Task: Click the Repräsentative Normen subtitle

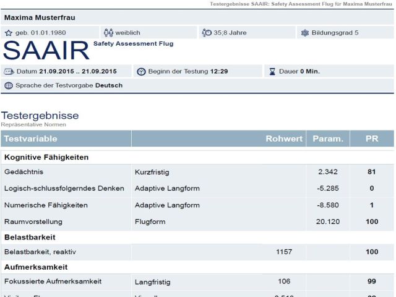Action: coord(33,124)
